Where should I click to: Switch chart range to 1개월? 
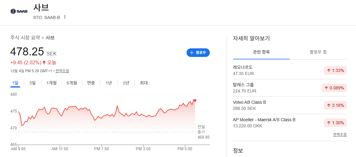coord(52,83)
